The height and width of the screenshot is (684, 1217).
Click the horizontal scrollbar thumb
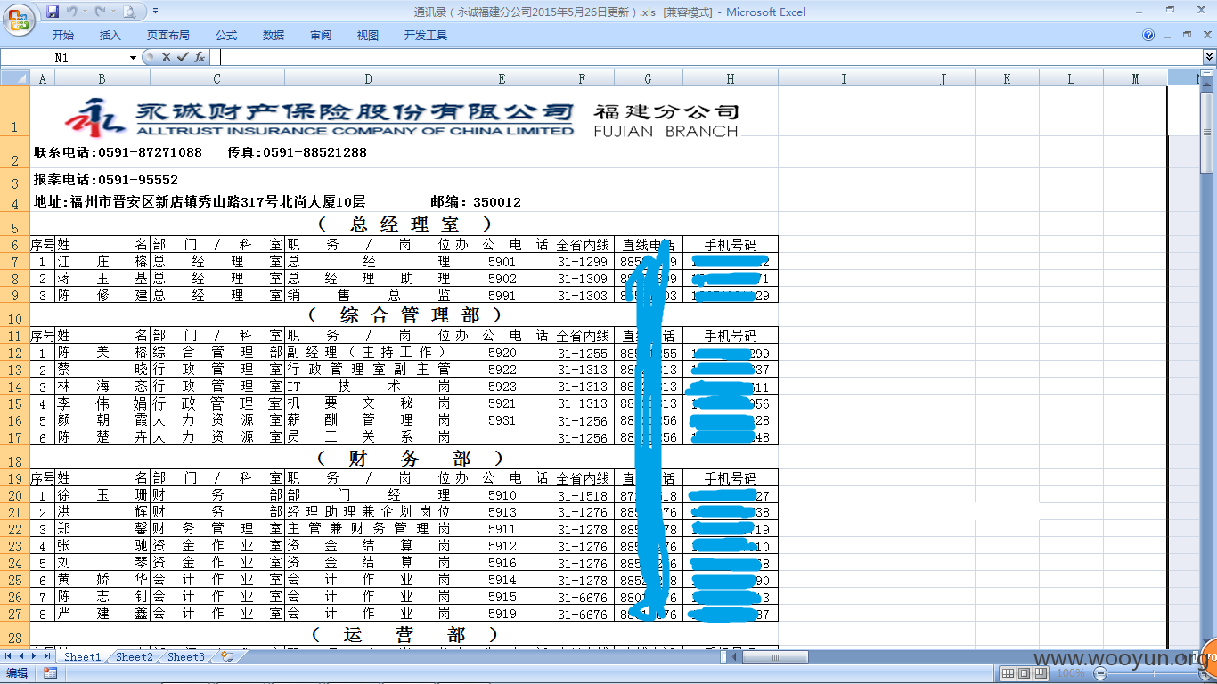(x=773, y=657)
